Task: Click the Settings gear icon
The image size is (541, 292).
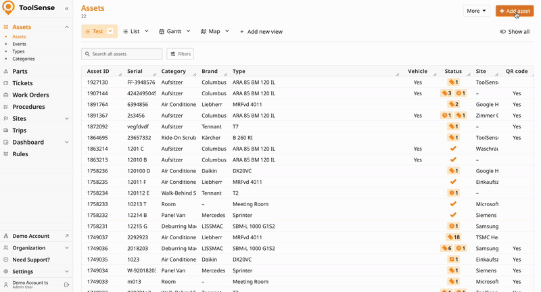Action: click(x=6, y=271)
